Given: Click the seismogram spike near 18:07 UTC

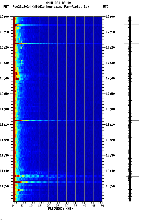Looking at the screenshot, I should point(133,120).
